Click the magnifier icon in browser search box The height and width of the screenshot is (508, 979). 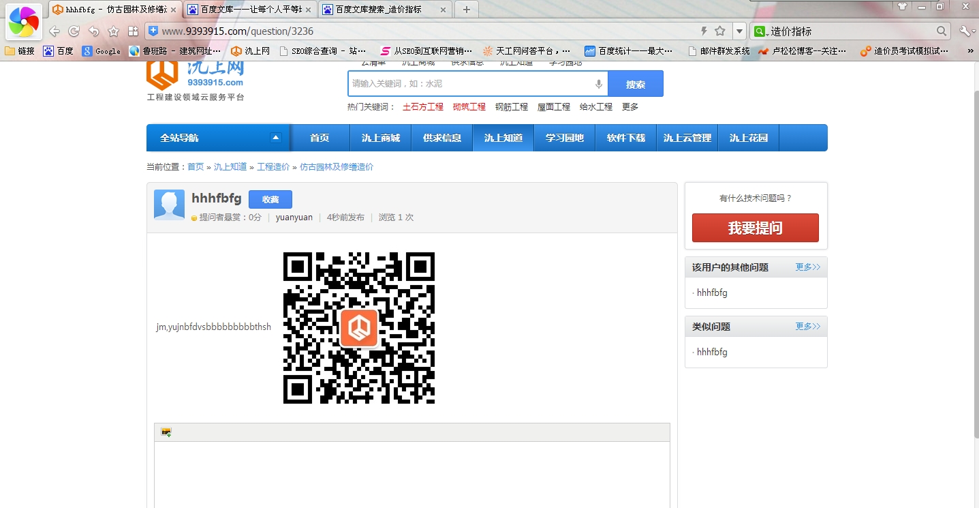pos(942,31)
